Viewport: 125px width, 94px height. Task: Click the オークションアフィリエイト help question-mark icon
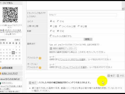(x=40, y=68)
